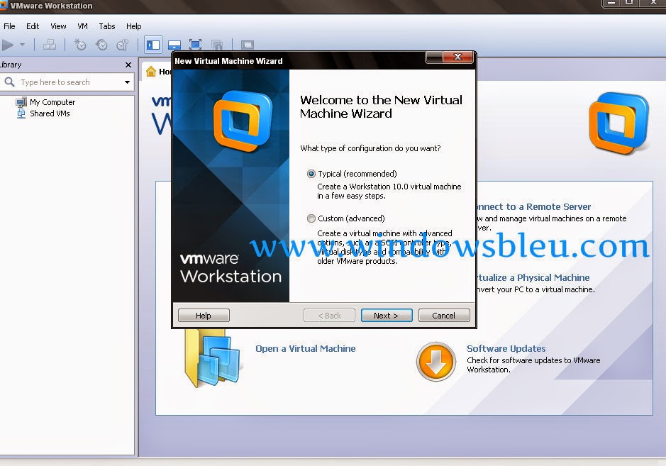Click the Back button in wizard
Viewport: 666px width, 466px height.
coord(329,315)
